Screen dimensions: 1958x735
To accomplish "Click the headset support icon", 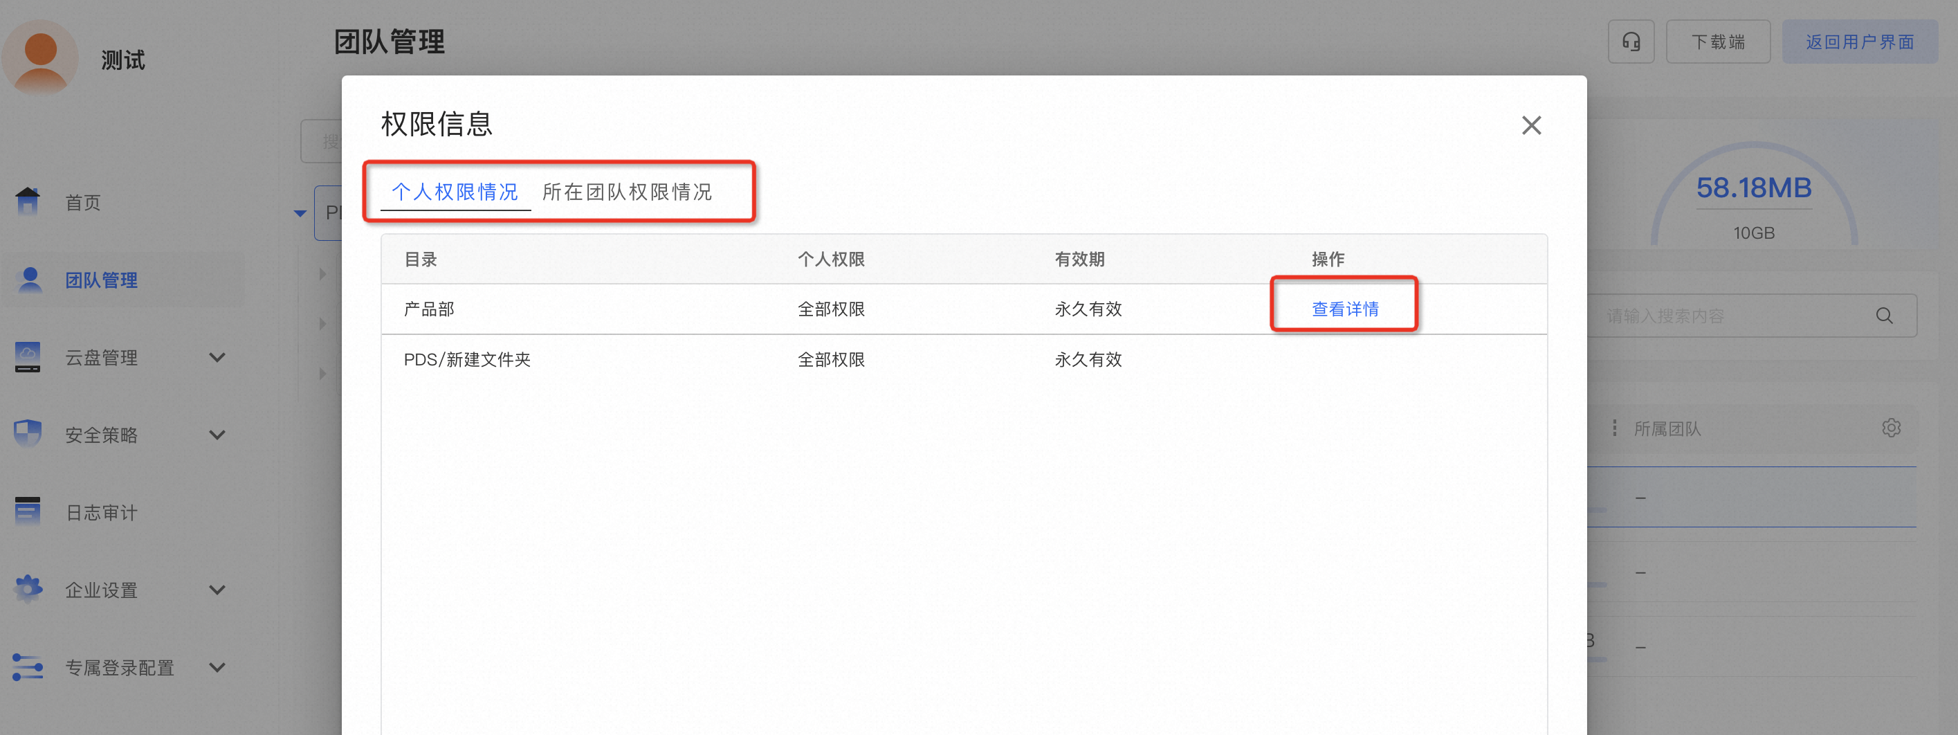I will click(1631, 42).
